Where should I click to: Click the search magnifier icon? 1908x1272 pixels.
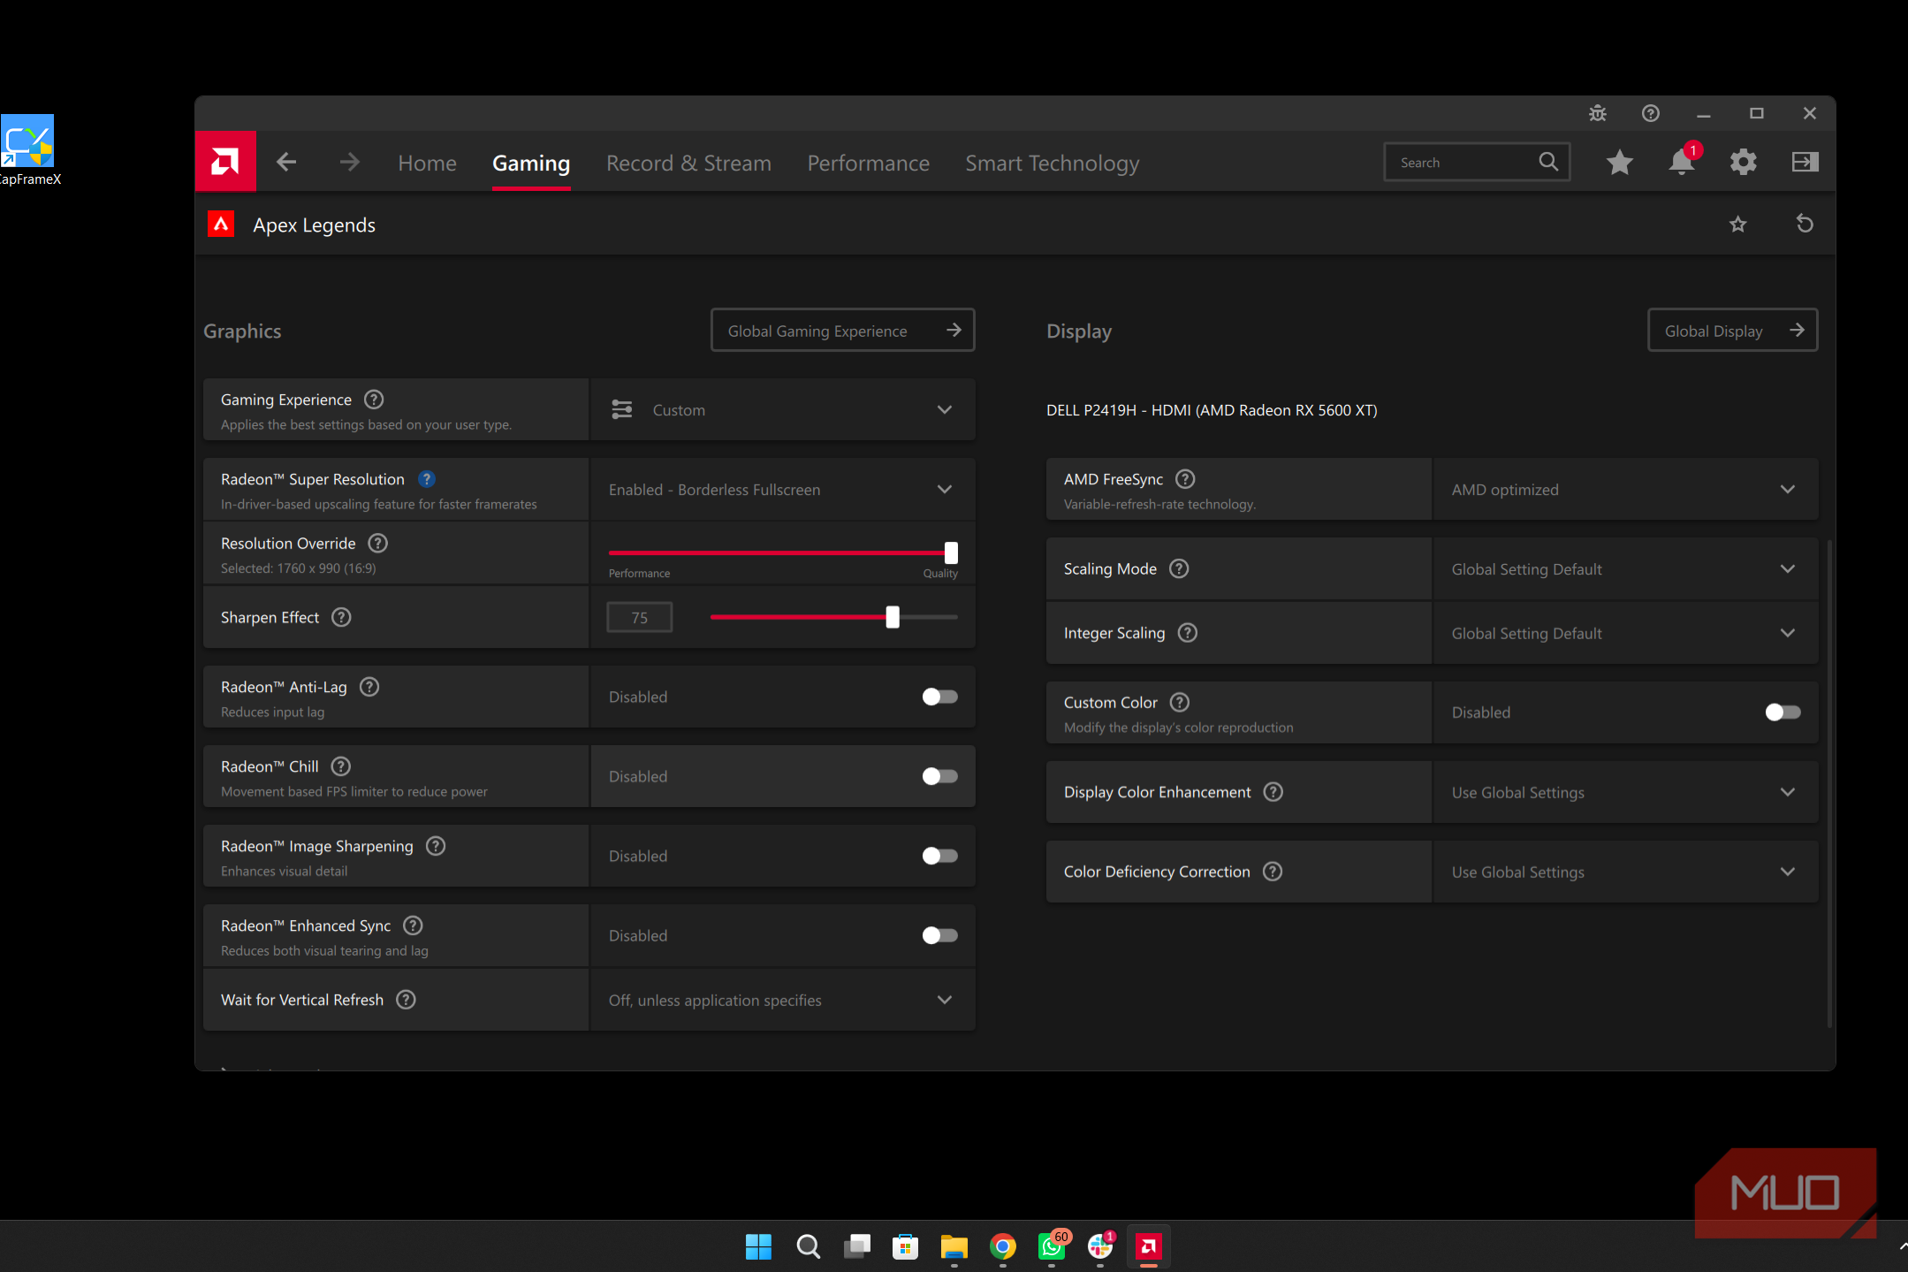click(1548, 162)
